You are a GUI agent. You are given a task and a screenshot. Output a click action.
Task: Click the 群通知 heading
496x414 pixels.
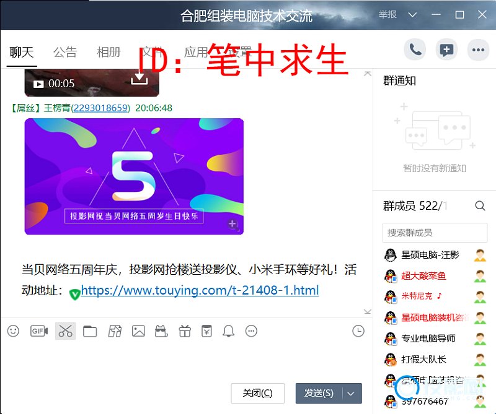(x=399, y=81)
